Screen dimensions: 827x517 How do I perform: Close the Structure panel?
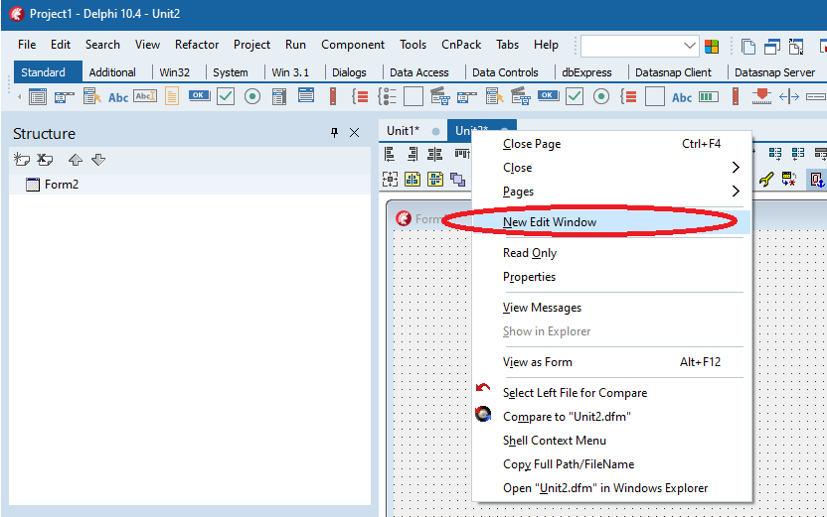[x=355, y=133]
